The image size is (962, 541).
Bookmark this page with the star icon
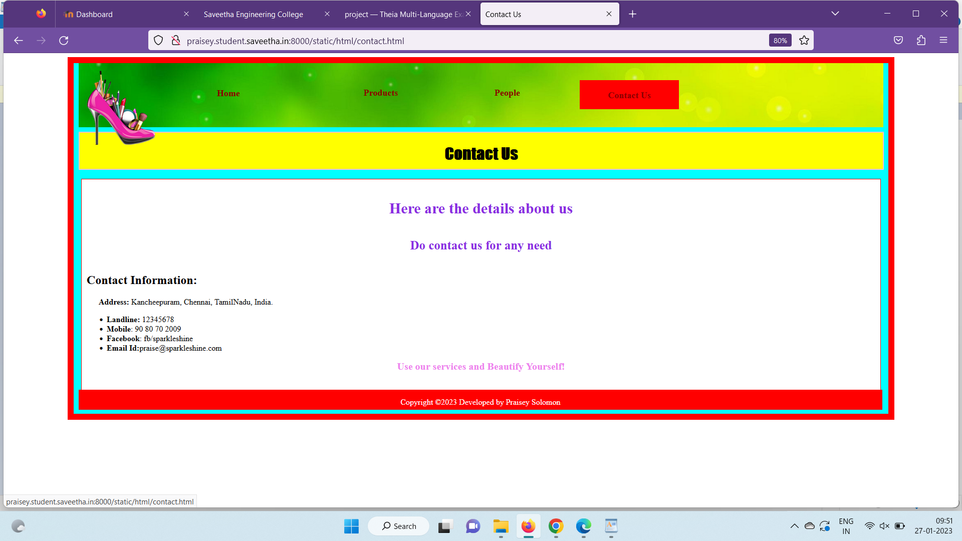804,41
